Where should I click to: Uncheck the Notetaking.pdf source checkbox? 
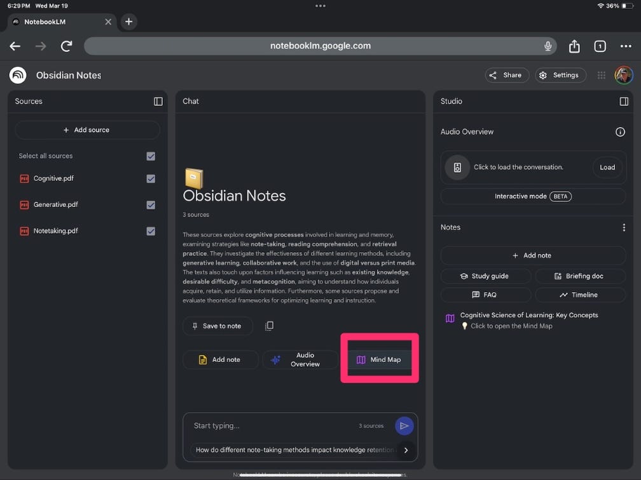point(151,231)
